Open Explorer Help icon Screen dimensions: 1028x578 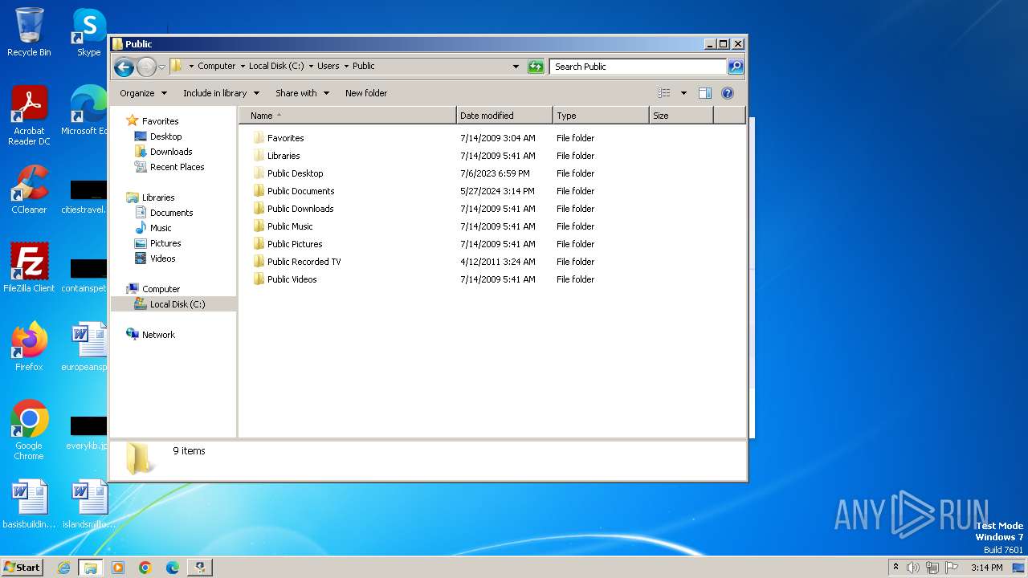(x=728, y=93)
